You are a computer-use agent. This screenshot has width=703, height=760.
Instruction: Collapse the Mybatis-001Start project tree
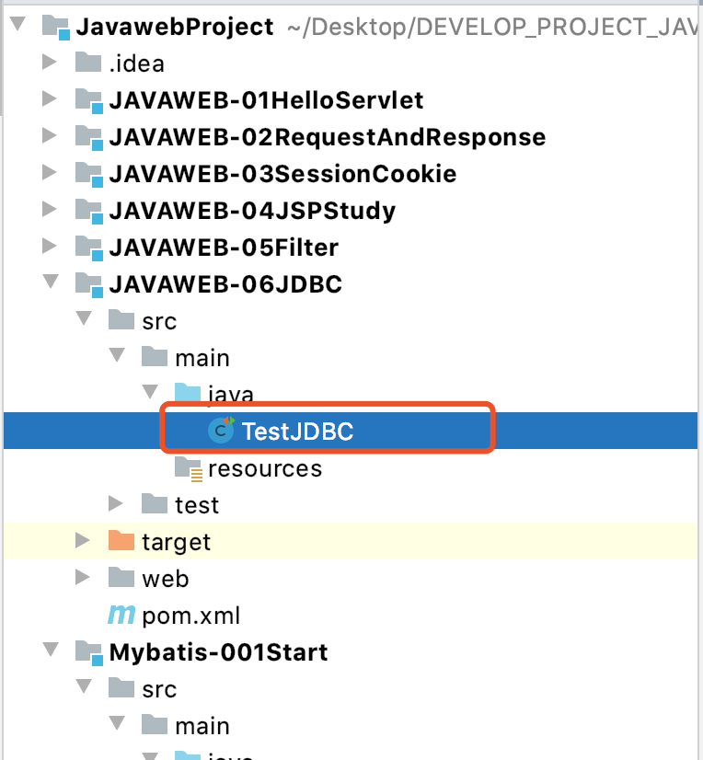[x=51, y=651]
